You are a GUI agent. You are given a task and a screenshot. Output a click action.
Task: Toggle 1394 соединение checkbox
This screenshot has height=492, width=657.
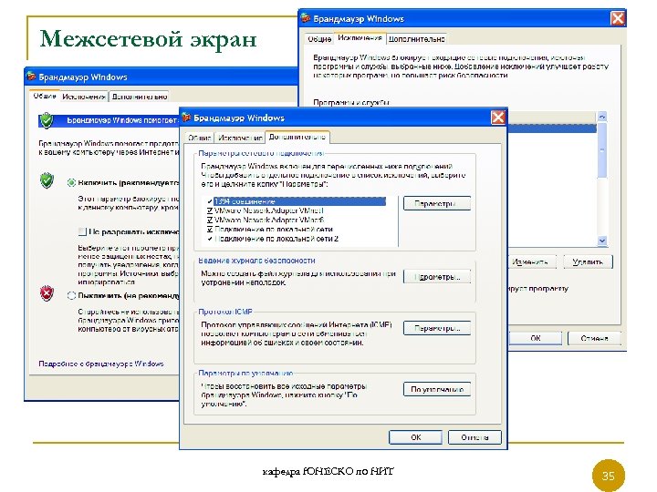point(210,202)
